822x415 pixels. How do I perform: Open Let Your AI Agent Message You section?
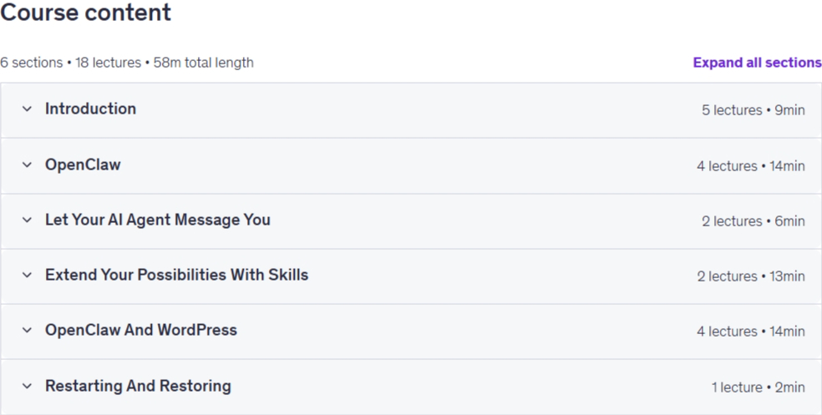point(158,220)
